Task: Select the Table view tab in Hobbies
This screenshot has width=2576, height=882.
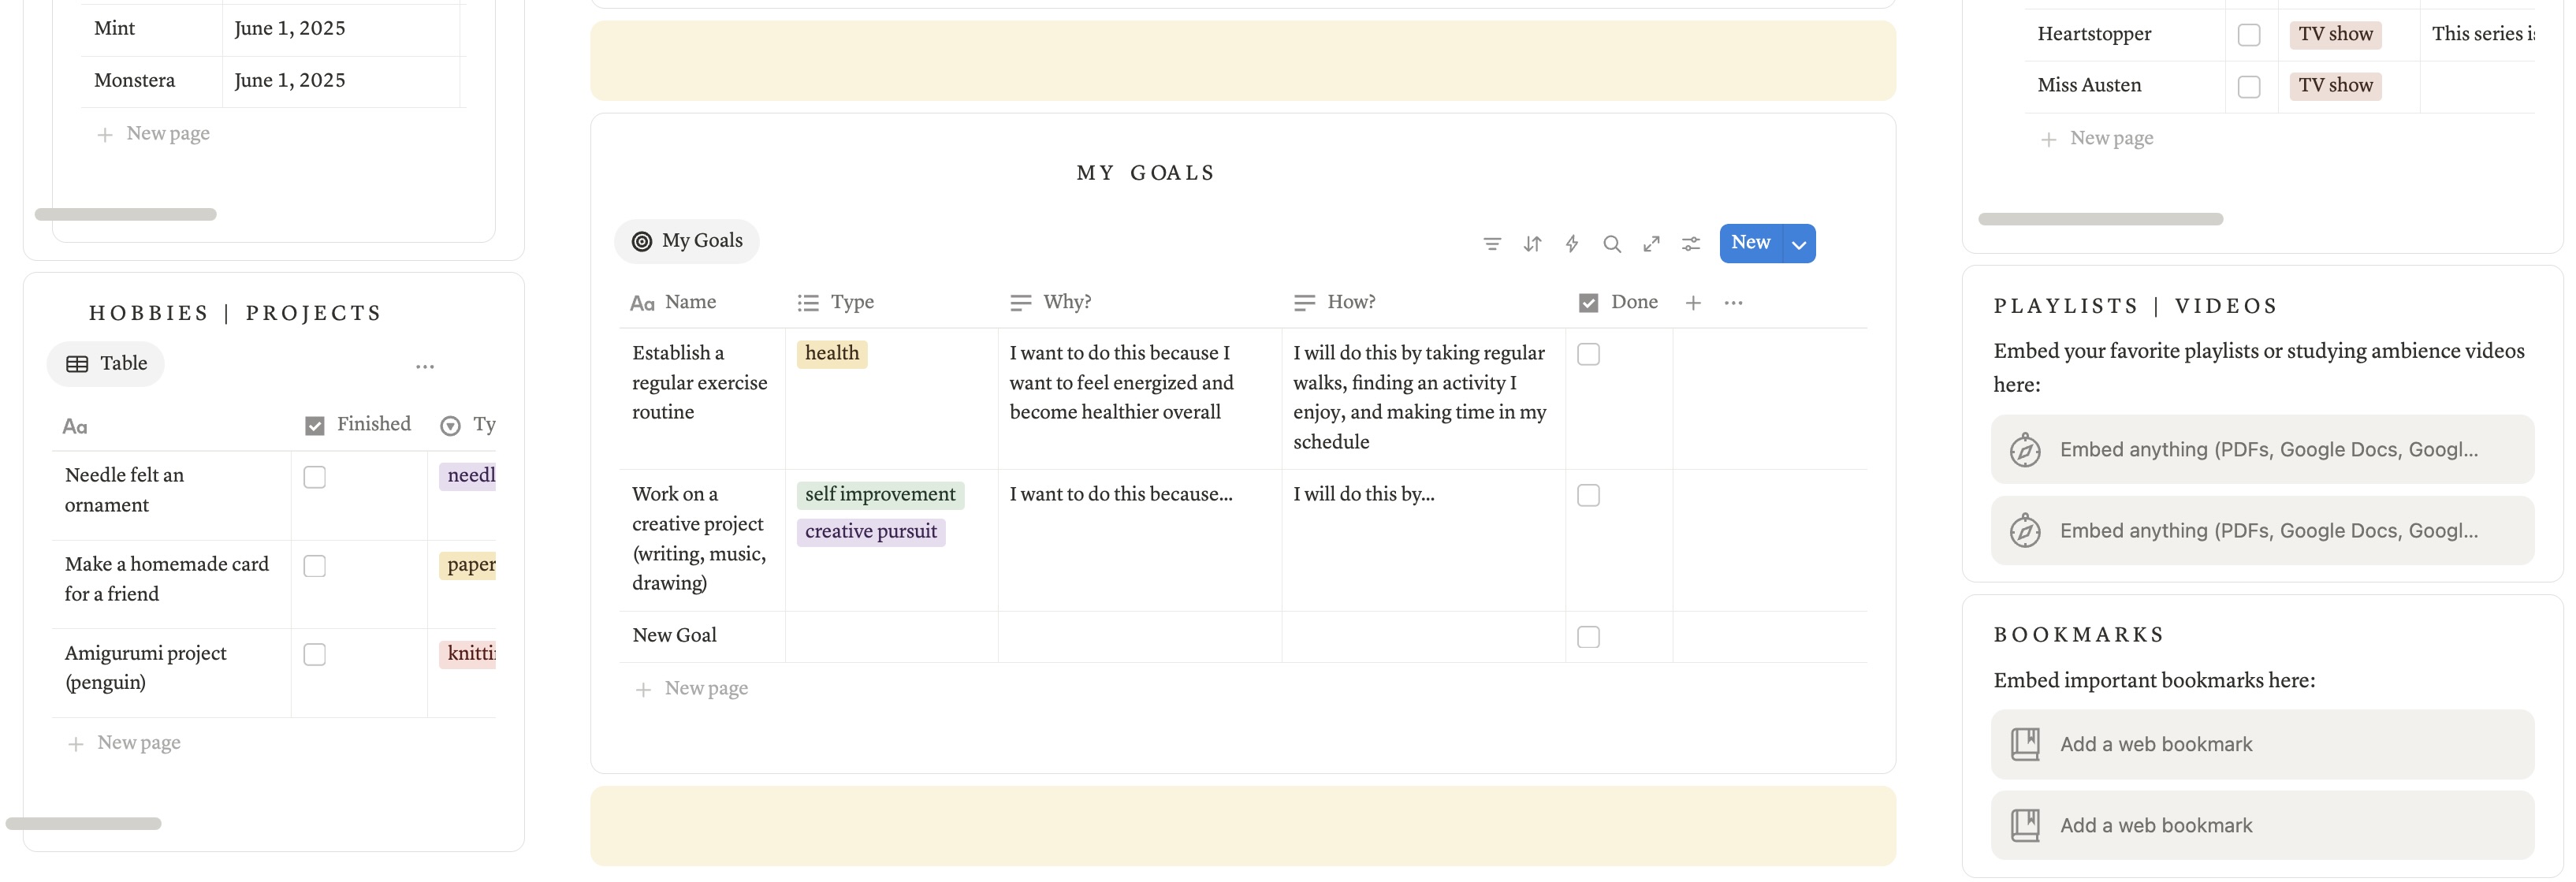Action: [x=106, y=364]
